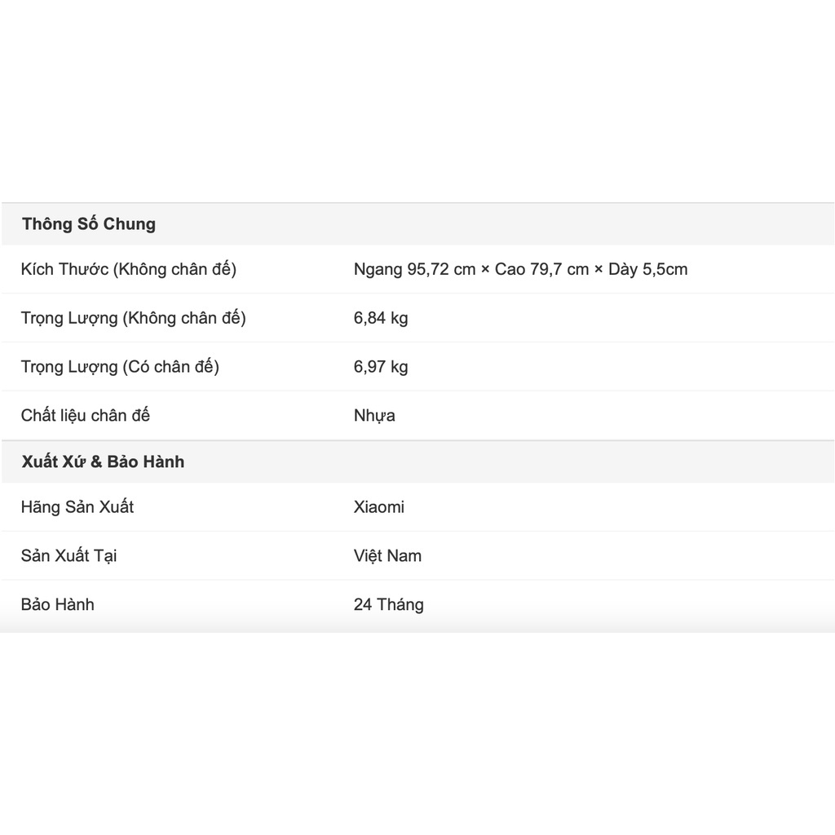The height and width of the screenshot is (835, 835).
Task: Click the Bảo Hành row label
Action: (x=58, y=604)
